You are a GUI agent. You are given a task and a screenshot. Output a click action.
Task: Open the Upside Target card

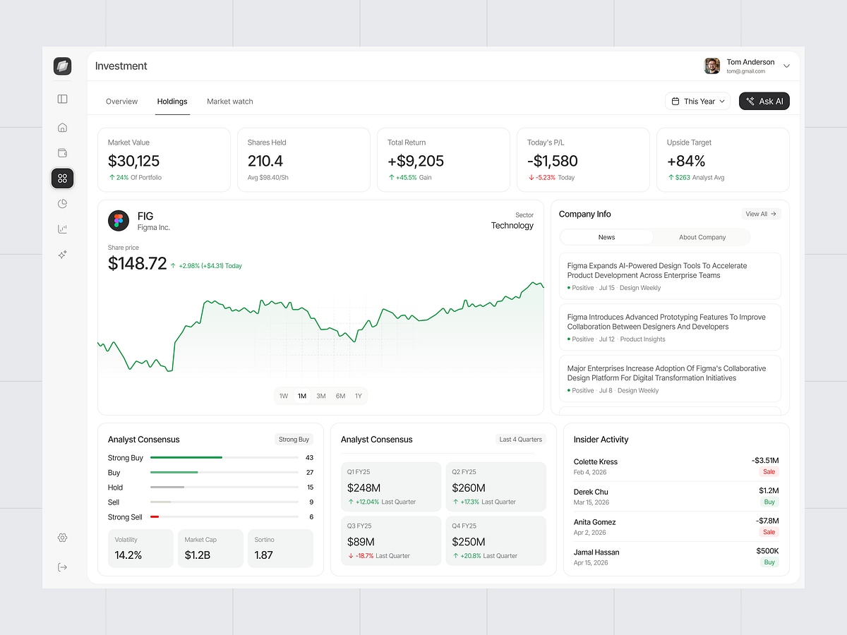coord(723,159)
